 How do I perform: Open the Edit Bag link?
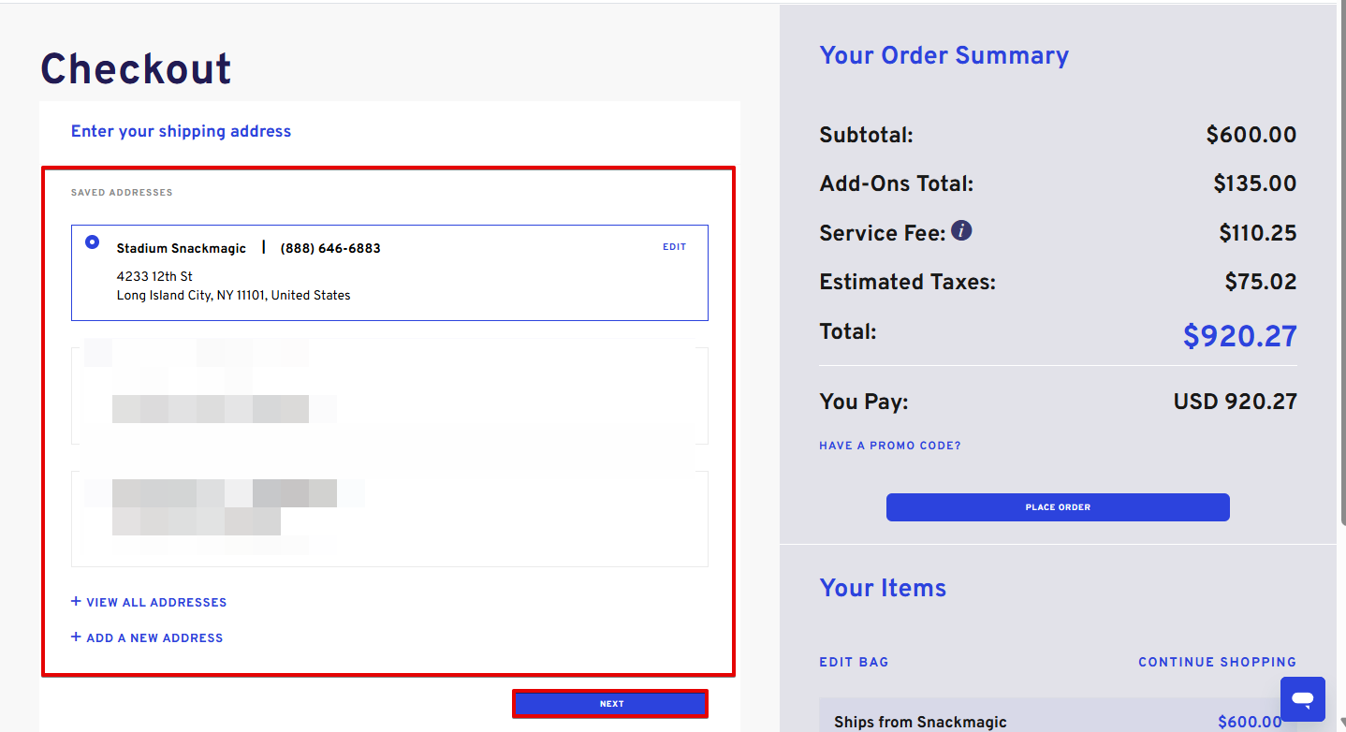(x=854, y=662)
